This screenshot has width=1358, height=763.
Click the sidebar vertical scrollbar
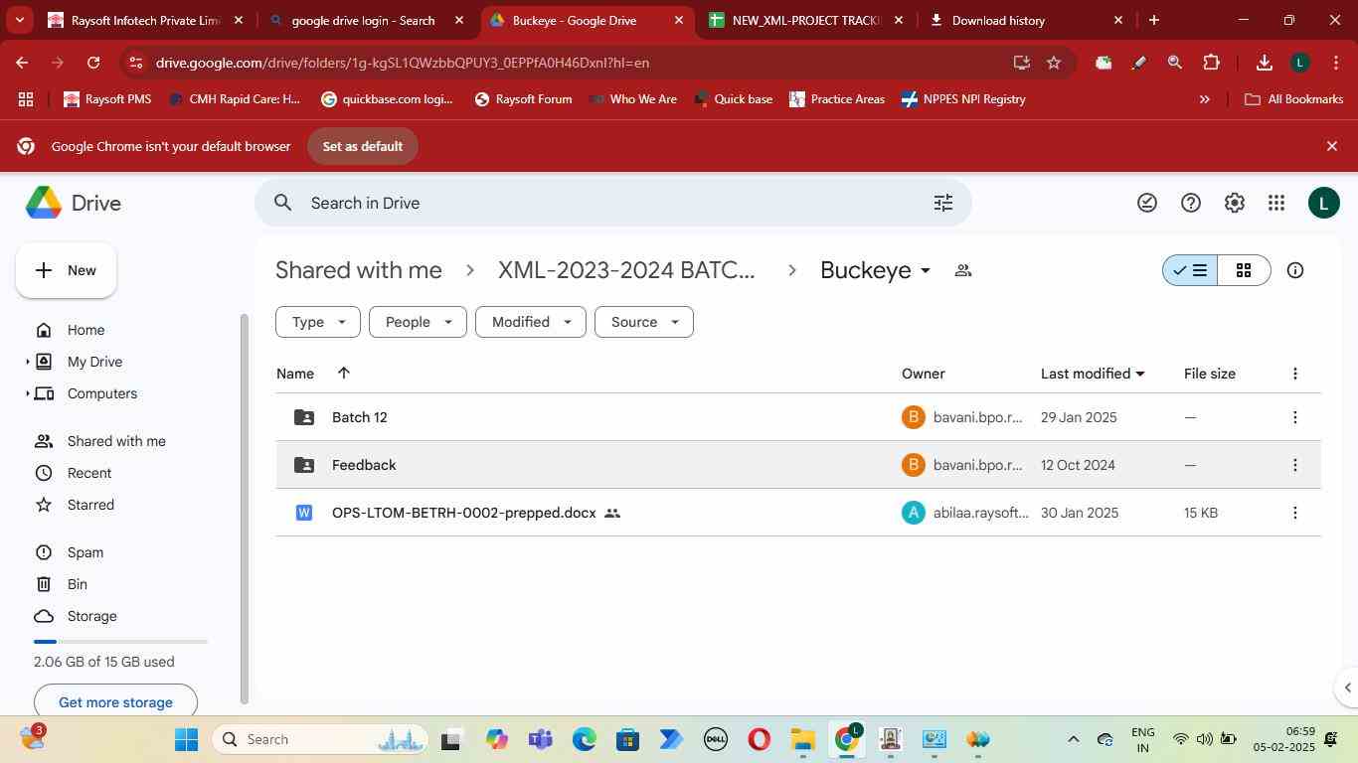245,509
